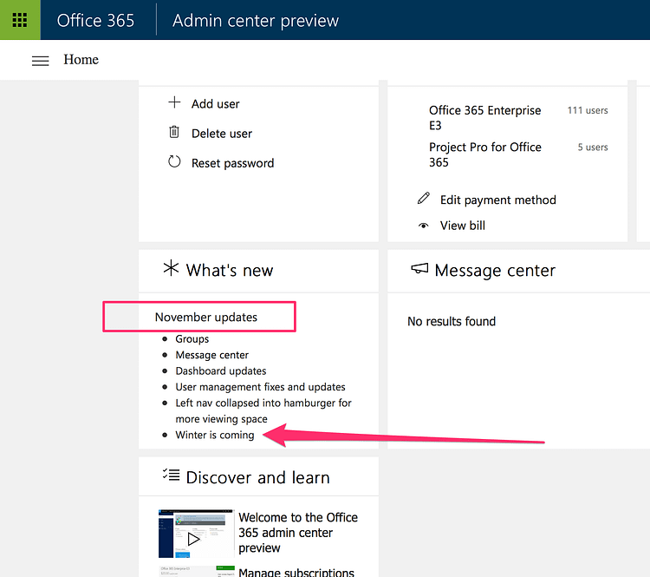Click the Admin center preview header title
Image resolution: width=650 pixels, height=577 pixels.
256,20
